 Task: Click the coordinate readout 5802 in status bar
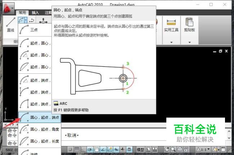point(12,150)
